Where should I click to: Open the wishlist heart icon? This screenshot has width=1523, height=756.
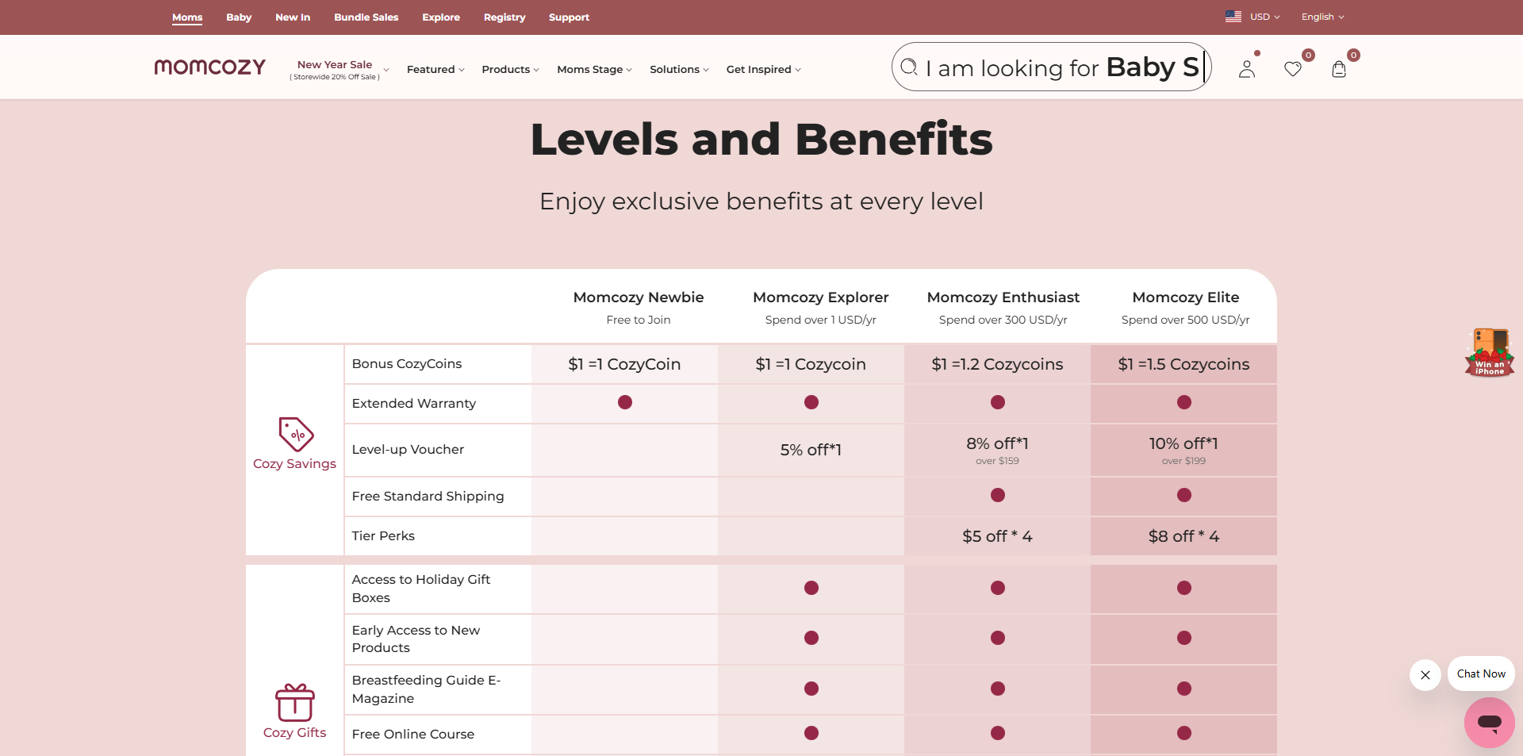point(1293,70)
